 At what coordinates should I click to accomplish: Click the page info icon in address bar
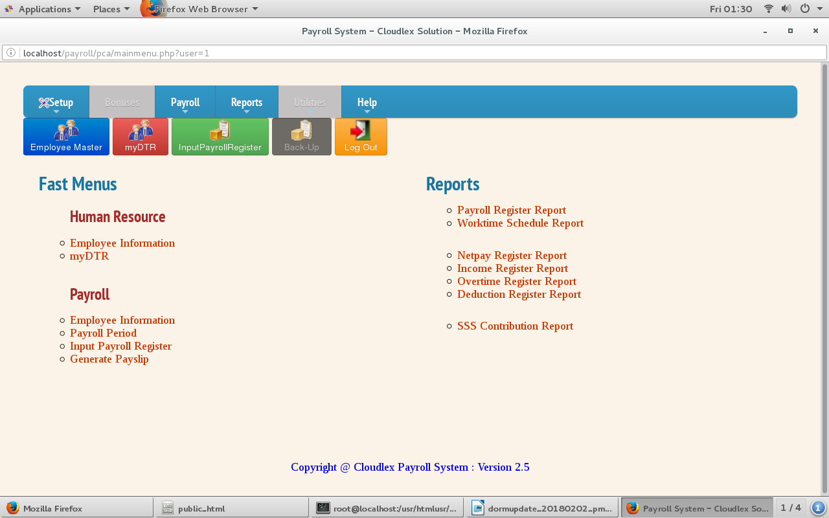pos(11,53)
